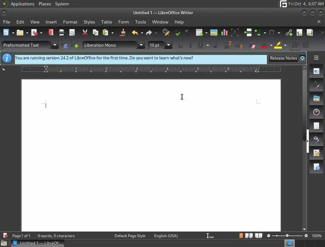Click the Insert Table icon

(199, 33)
